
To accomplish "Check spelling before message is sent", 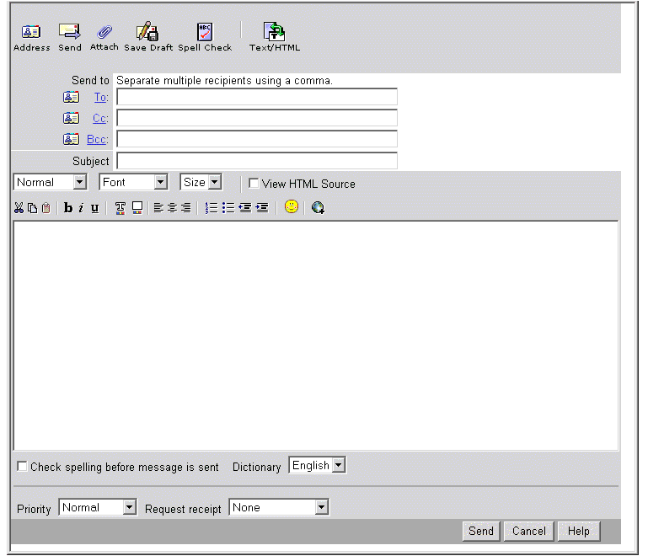I will (22, 467).
